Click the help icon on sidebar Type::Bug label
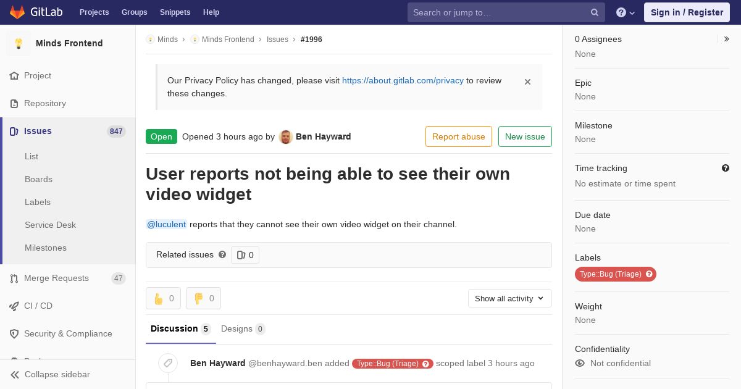 [x=649, y=274]
